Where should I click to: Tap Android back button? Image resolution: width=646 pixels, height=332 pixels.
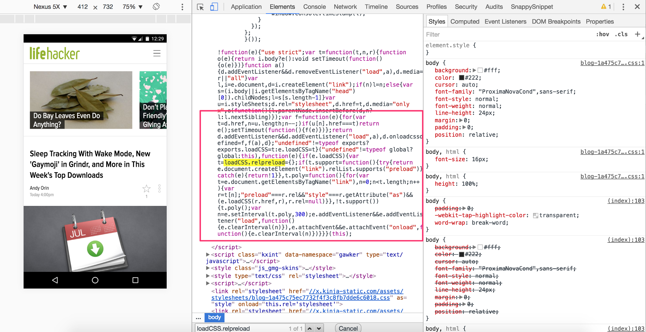point(55,280)
